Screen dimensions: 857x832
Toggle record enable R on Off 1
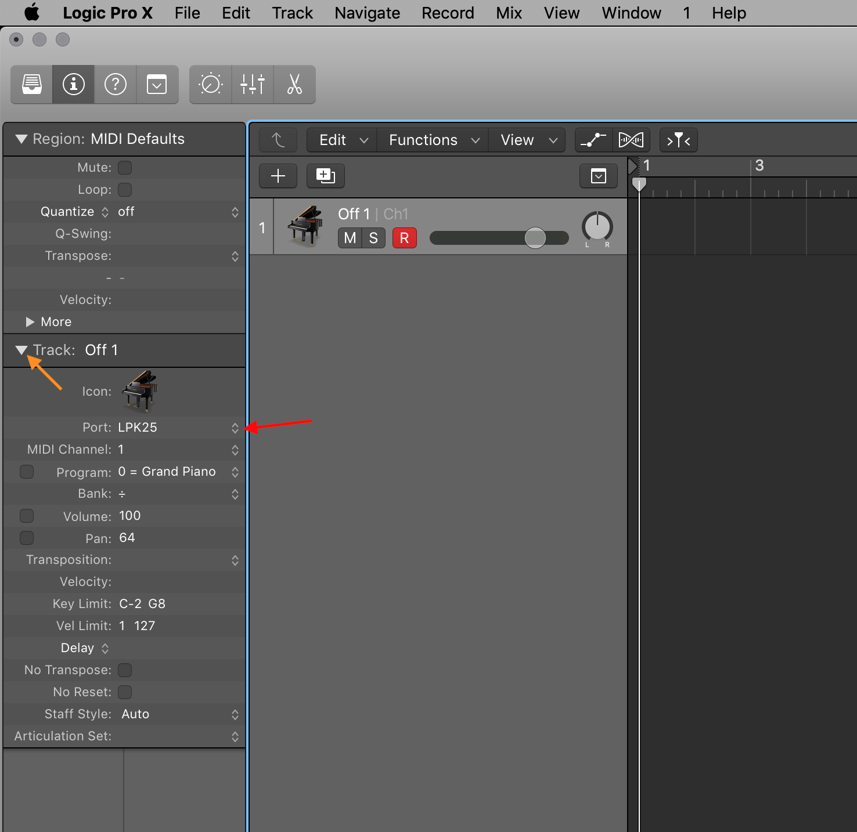[405, 238]
